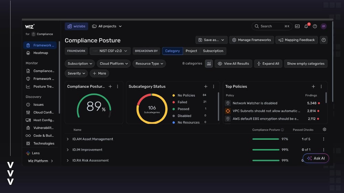Select the Category breakdown tab

(172, 51)
